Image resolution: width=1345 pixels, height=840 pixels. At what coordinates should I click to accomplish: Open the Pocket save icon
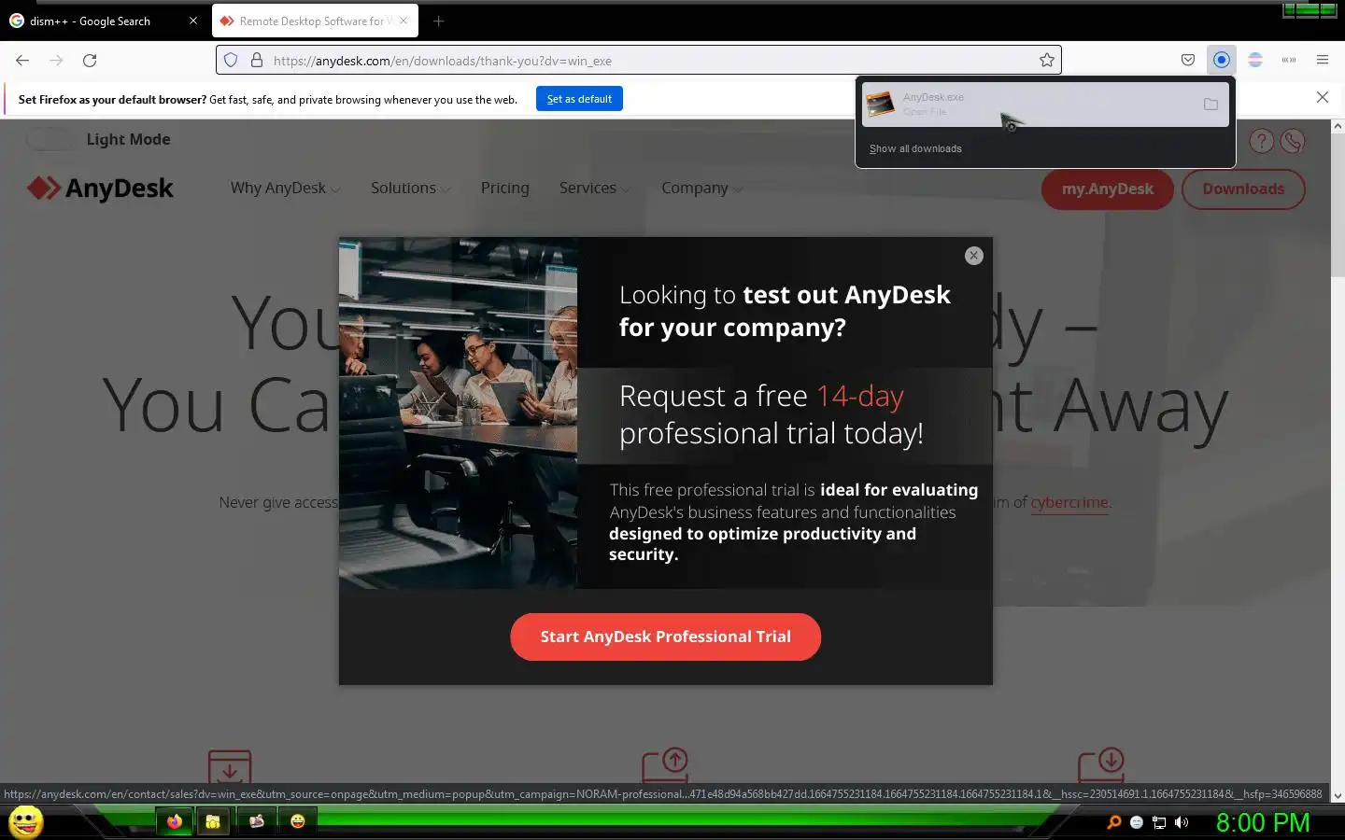point(1188,60)
